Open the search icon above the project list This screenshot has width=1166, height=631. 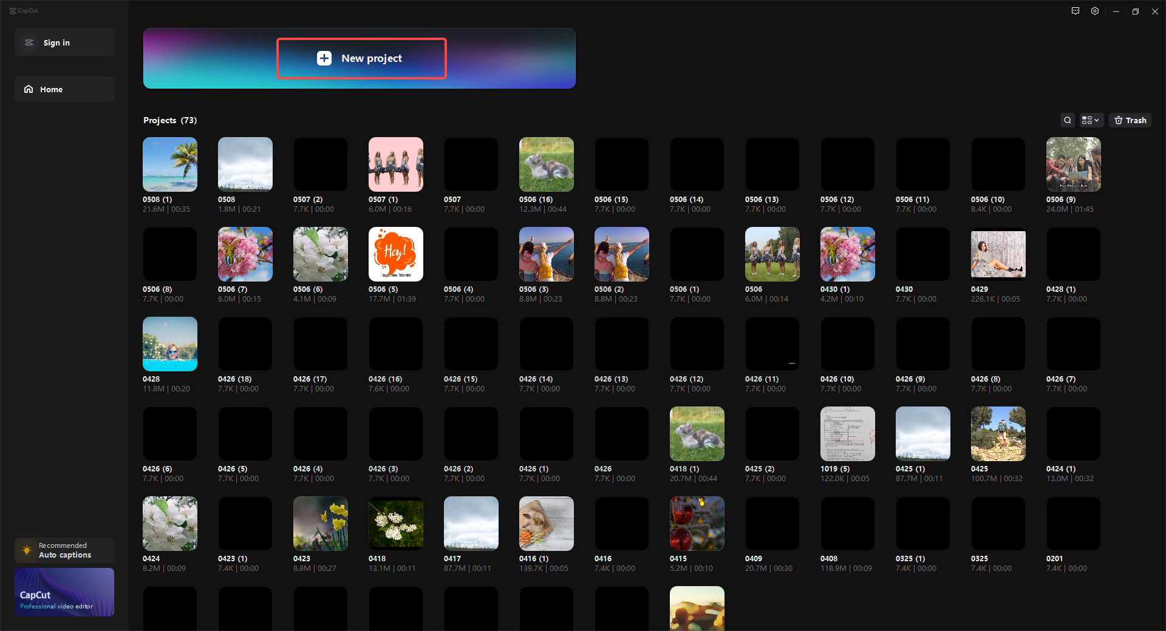pyautogui.click(x=1067, y=120)
